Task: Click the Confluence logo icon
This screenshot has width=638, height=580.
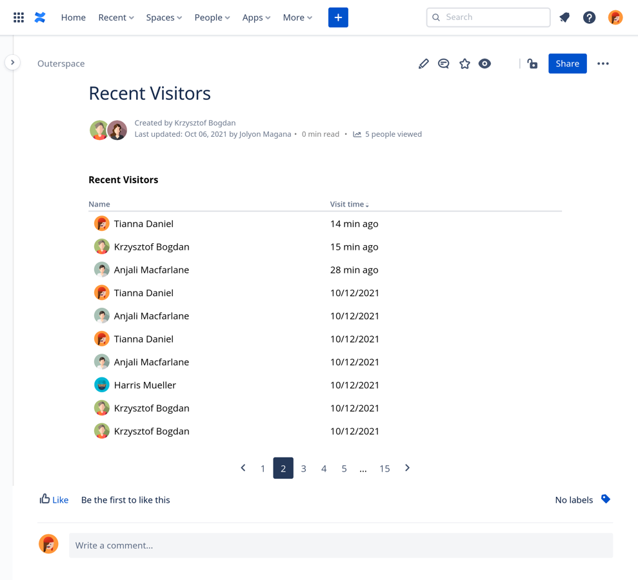Action: click(40, 17)
